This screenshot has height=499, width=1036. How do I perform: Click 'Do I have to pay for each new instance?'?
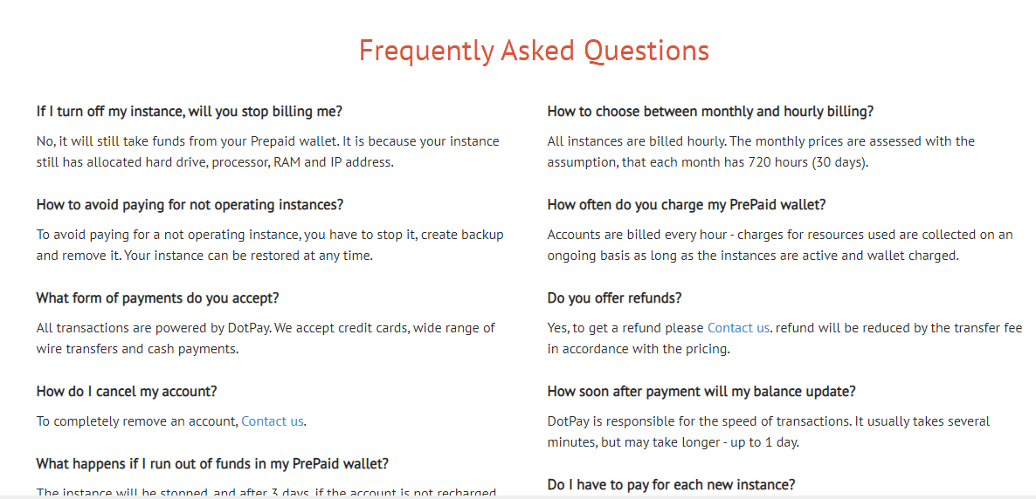[x=671, y=484]
